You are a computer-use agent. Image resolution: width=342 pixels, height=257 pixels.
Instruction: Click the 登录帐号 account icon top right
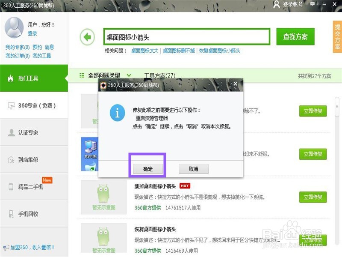(276, 5)
